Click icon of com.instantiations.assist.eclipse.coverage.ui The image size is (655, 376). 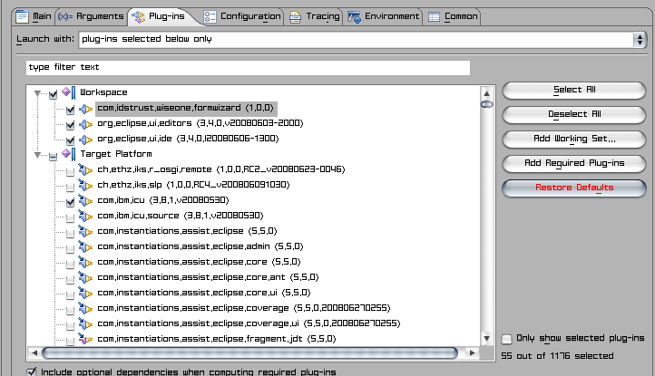click(85, 324)
